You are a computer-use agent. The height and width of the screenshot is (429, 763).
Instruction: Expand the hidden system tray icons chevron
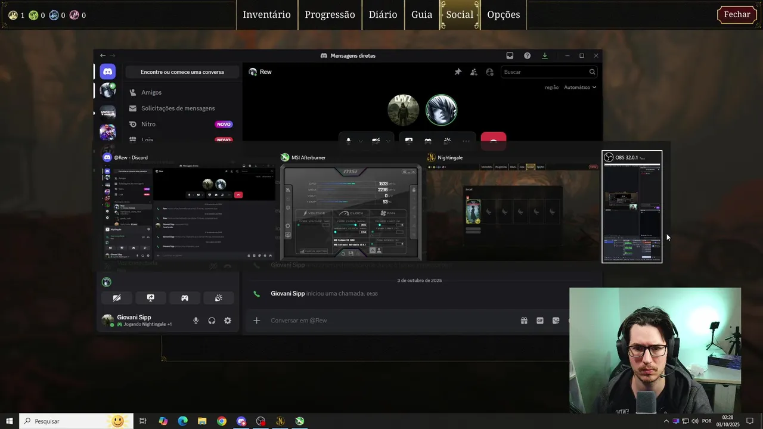(666, 421)
